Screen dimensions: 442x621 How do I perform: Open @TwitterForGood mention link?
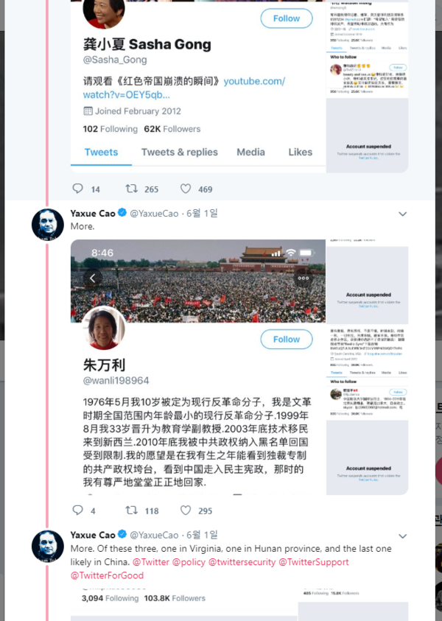coord(107,575)
